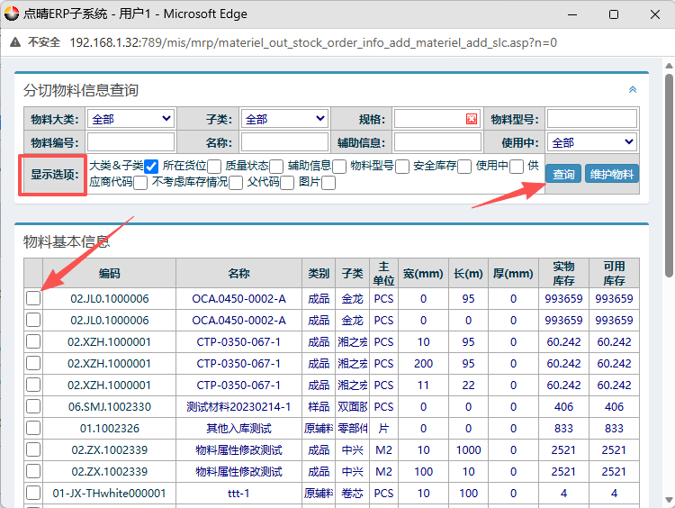675x508 pixels.
Task: Click the 833 实物库存 value cell
Action: [x=563, y=429]
